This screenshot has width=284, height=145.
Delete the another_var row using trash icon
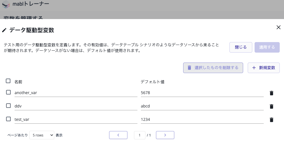pyautogui.click(x=271, y=93)
